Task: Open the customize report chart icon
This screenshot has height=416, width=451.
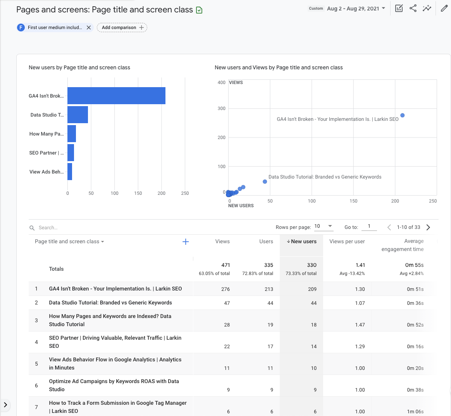Action: point(399,8)
